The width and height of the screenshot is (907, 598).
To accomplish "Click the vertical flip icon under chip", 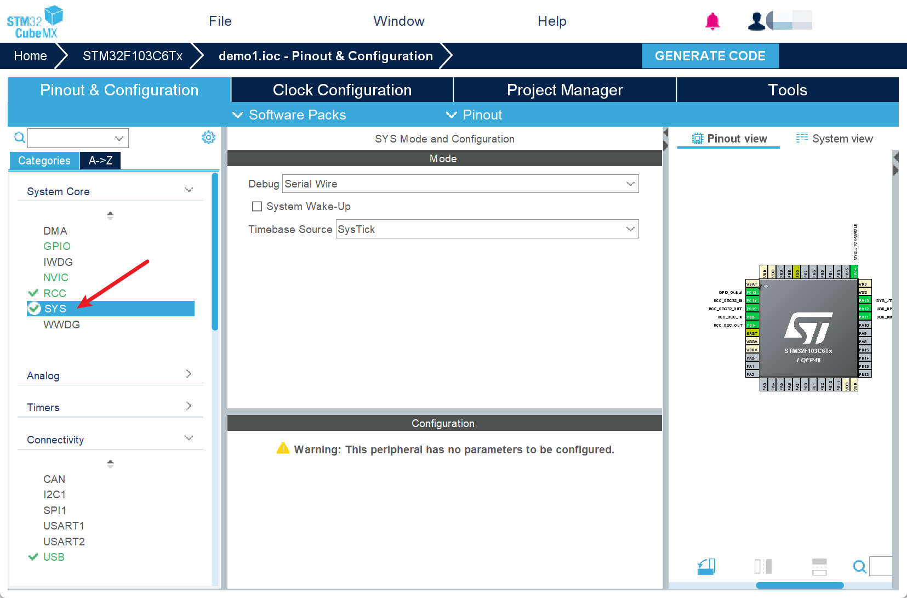I will click(819, 566).
